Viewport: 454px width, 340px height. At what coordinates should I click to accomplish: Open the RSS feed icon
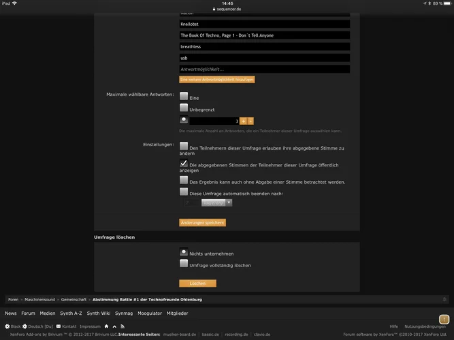[x=123, y=326]
